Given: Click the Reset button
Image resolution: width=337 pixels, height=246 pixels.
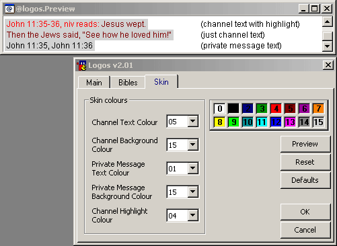Looking at the screenshot, I should (x=305, y=162).
